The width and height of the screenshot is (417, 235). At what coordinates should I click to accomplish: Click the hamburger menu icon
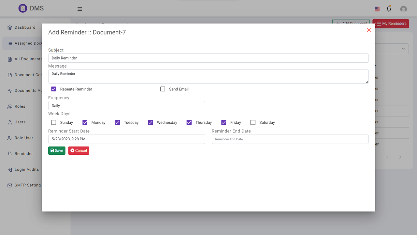coord(80,9)
